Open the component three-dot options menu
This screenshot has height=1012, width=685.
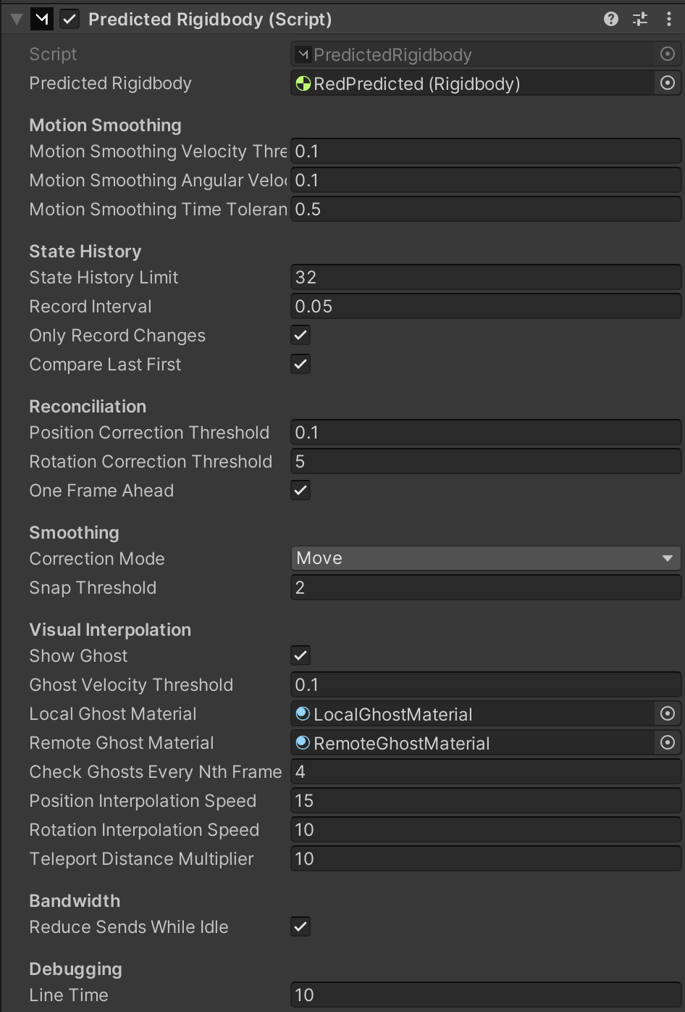668,20
